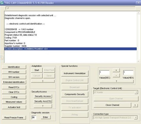The image size is (141, 124).
Task: View Measured values
Action: [14, 102]
